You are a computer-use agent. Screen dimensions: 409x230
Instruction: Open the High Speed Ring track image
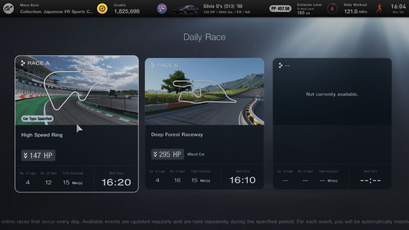(x=77, y=90)
